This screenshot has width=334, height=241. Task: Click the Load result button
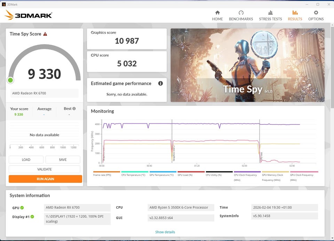[x=26, y=160]
